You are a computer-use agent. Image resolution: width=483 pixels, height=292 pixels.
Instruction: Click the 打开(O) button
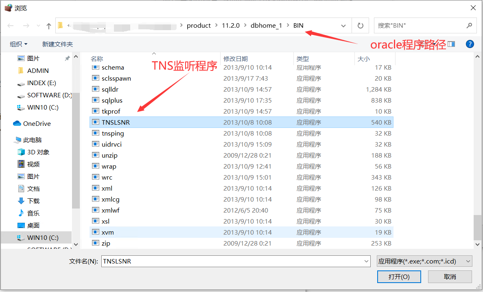point(399,277)
